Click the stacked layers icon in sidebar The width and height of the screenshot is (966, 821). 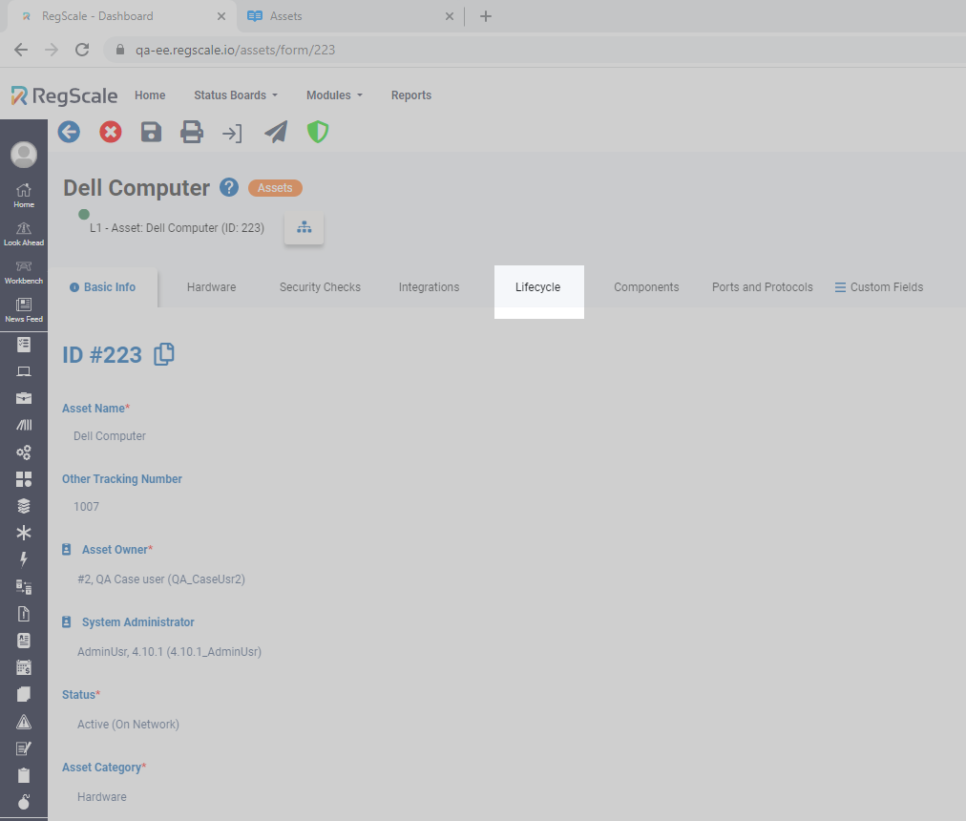[x=24, y=506]
